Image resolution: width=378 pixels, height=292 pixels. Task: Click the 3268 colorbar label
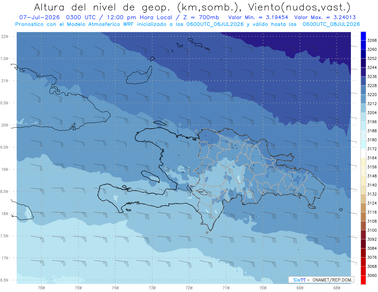click(372, 40)
